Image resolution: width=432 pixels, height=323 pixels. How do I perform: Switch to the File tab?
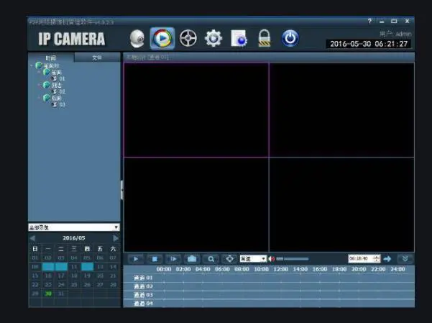coord(97,58)
